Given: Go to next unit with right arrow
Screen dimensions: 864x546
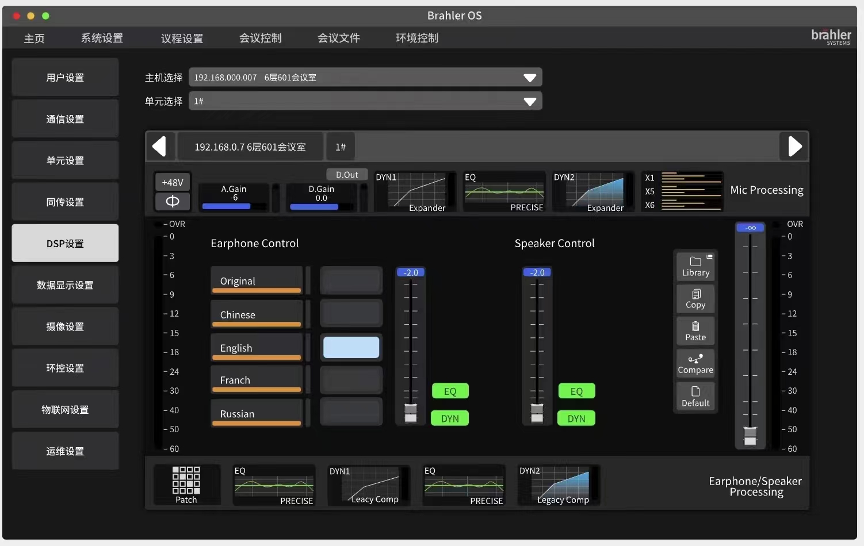Looking at the screenshot, I should (794, 147).
